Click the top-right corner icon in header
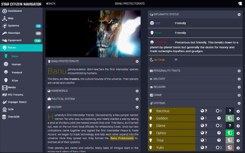Screen dimensions: 245x153 click(x=239, y=3)
